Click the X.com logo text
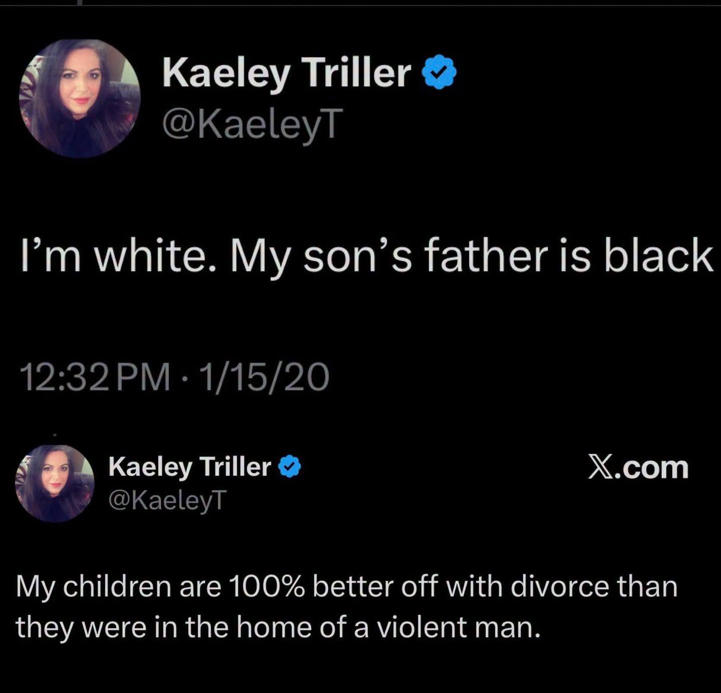The width and height of the screenshot is (721, 693). [638, 468]
